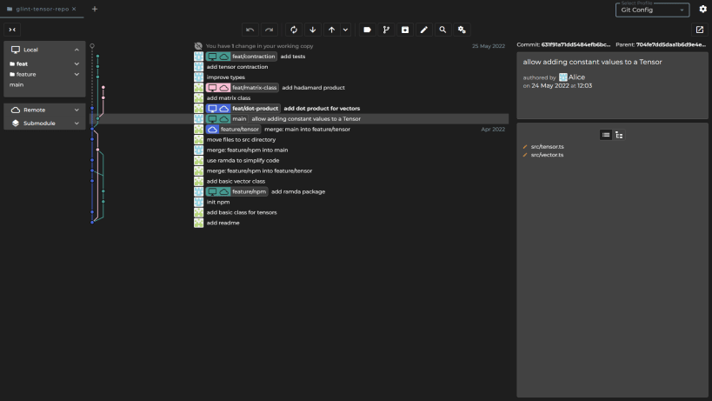Click the create branch icon
Image resolution: width=712 pixels, height=401 pixels.
(x=386, y=30)
